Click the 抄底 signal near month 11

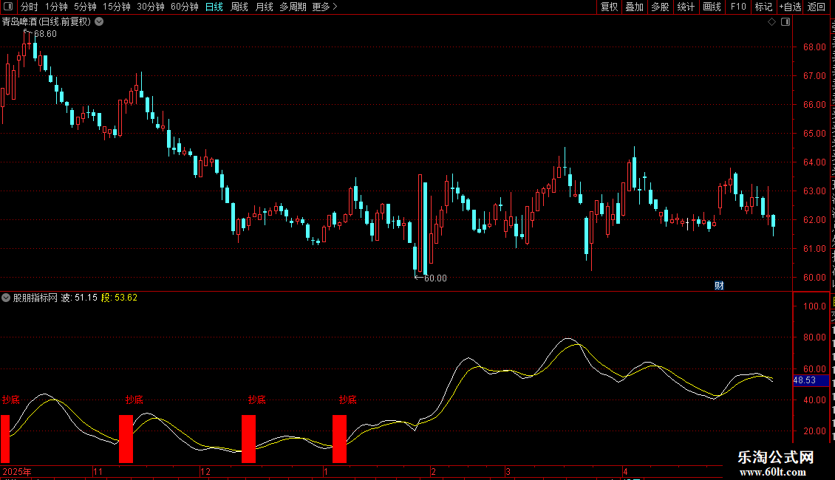[x=134, y=400]
